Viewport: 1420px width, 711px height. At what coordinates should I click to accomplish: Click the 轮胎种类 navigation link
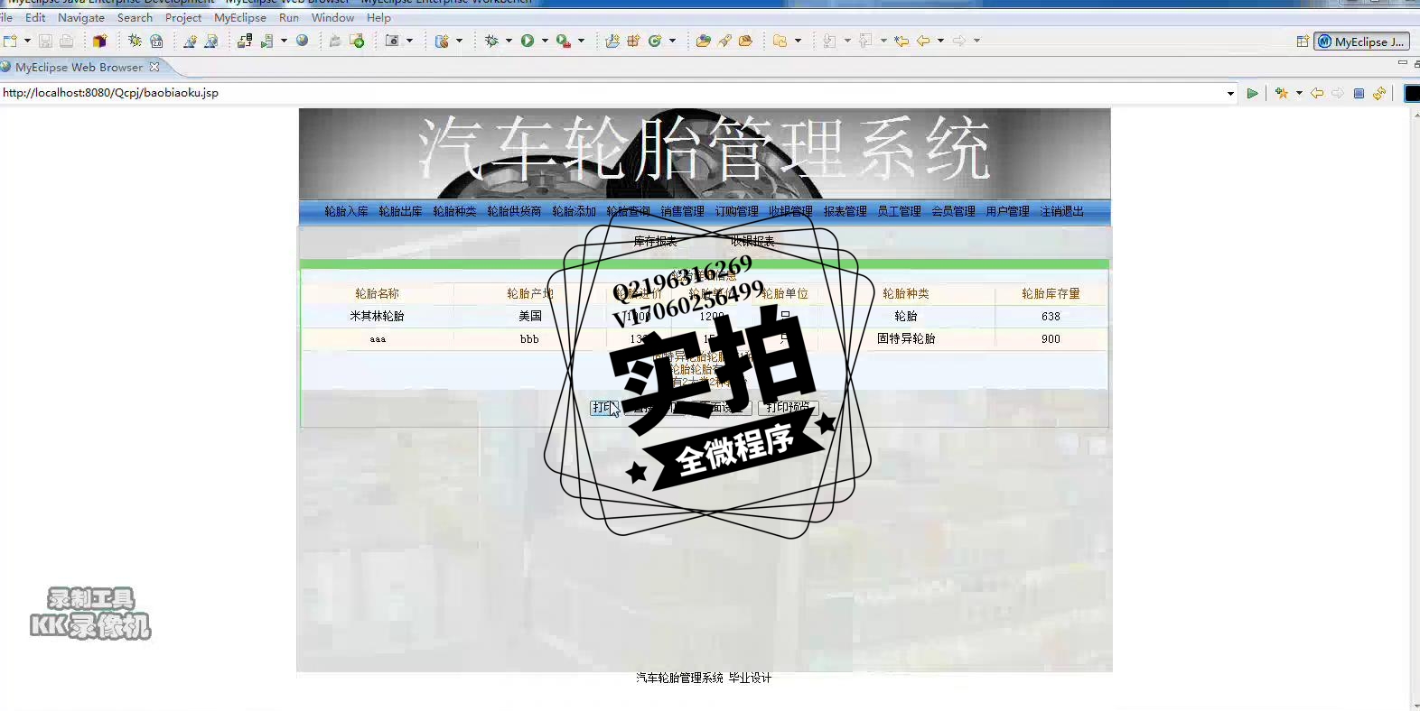[455, 211]
